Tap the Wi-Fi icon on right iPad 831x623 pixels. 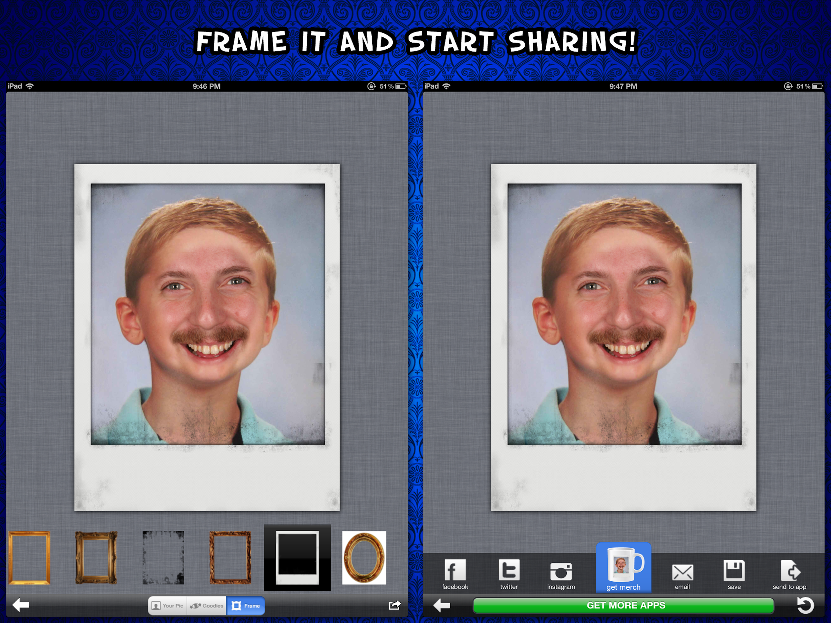tap(446, 86)
